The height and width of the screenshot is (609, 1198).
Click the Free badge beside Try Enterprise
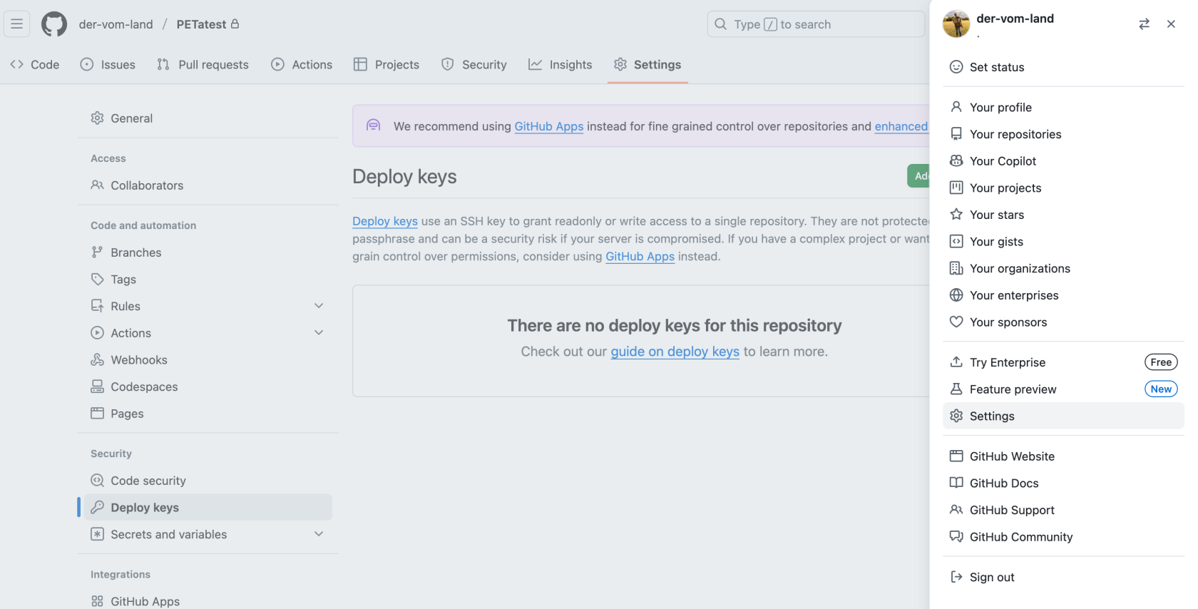tap(1161, 362)
